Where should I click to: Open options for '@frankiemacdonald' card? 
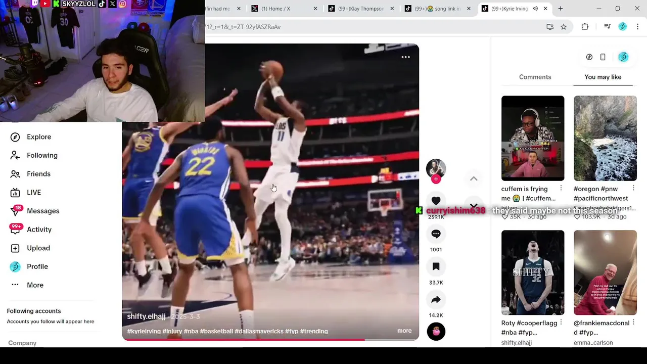633,323
